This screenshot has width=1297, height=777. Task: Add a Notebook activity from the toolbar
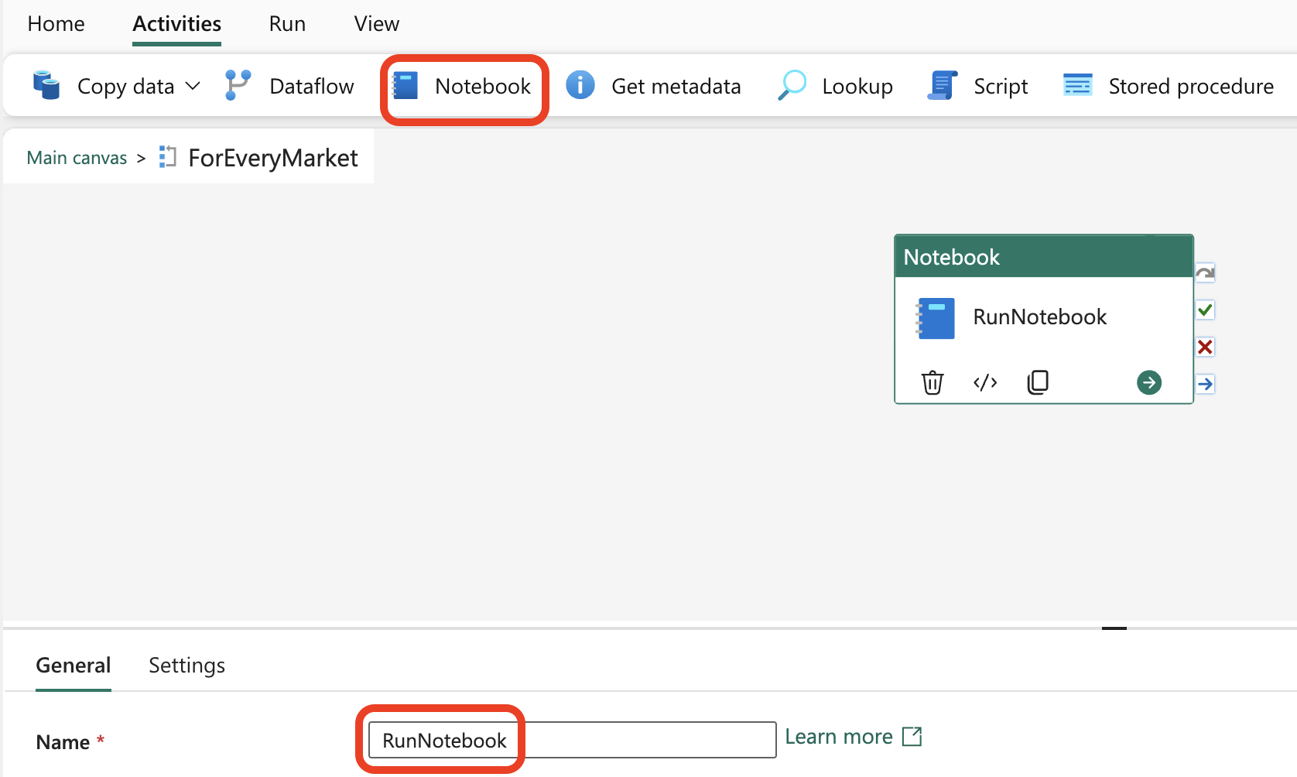pyautogui.click(x=463, y=86)
